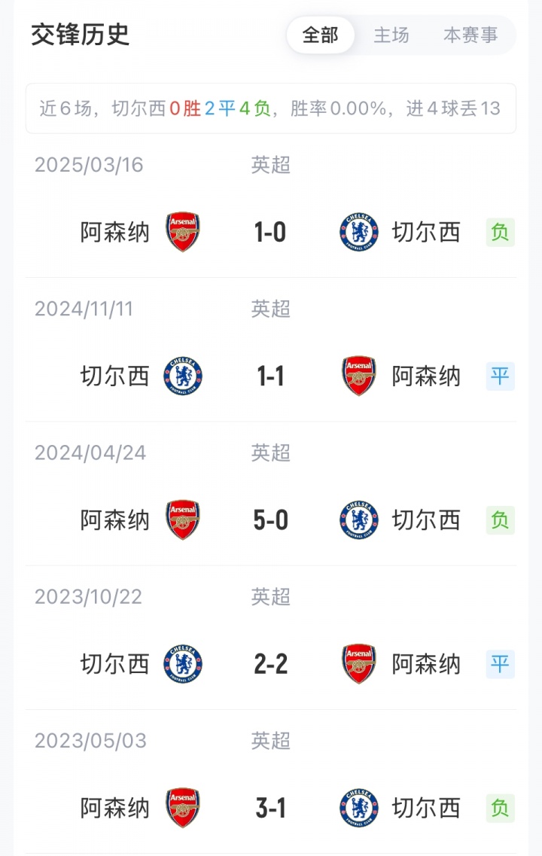Screen dimensions: 542x856
Task: Click Arsenal crest in 2025/03/16 match
Action: coord(183,232)
